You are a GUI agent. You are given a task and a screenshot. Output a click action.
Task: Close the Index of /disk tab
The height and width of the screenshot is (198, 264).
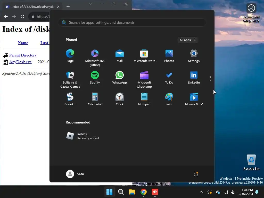(x=58, y=7)
